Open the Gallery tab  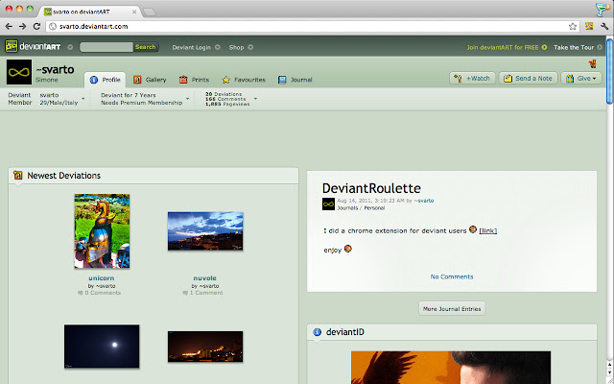(x=150, y=80)
